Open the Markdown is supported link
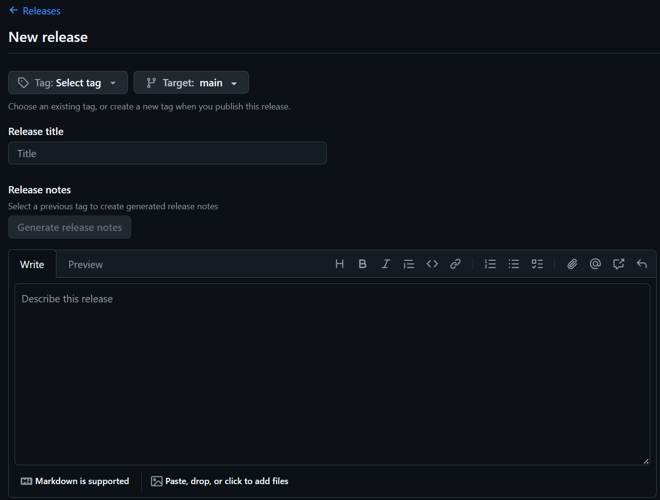The width and height of the screenshot is (660, 500). 75,481
